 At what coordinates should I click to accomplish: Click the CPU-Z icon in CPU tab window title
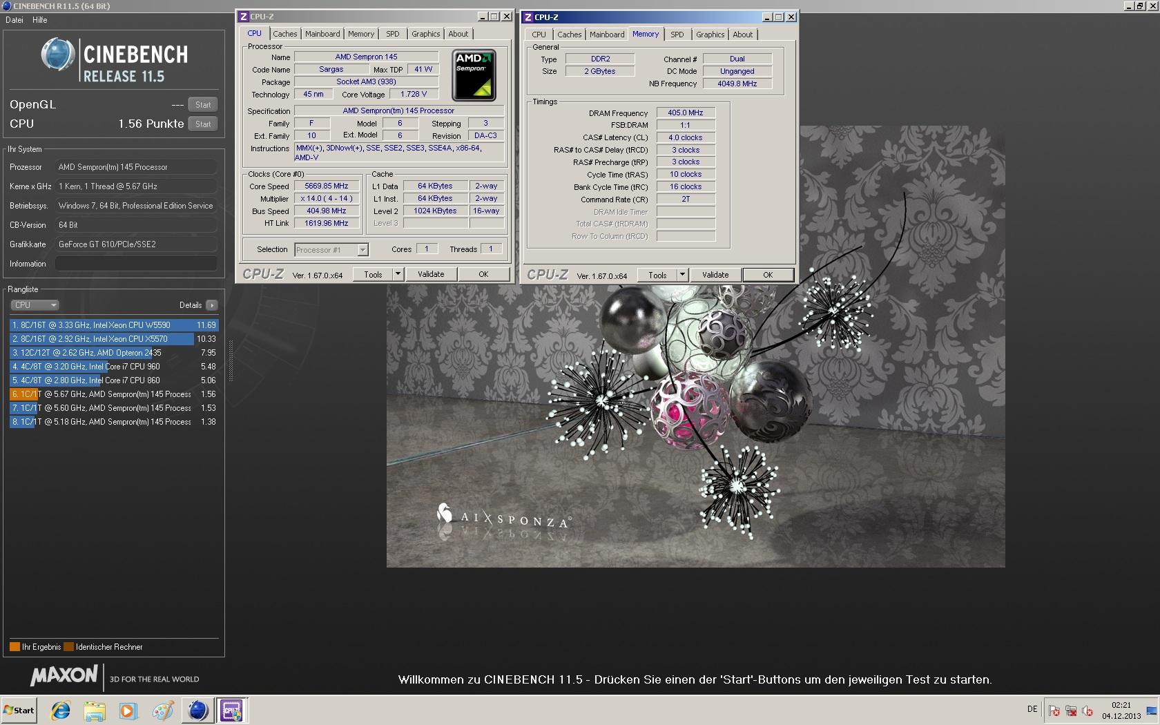pos(243,17)
